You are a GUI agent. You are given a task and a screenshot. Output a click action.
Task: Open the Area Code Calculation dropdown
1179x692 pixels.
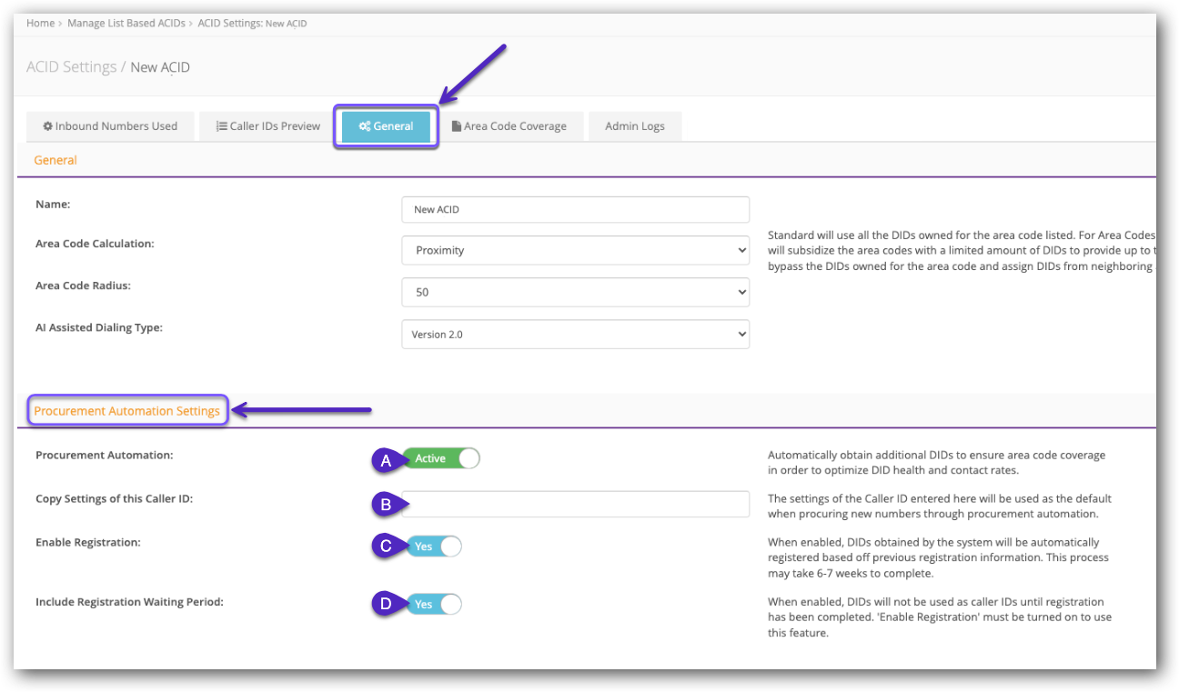(x=575, y=250)
